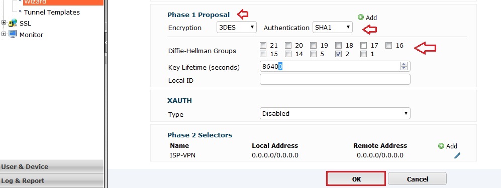
Task: Check Diffie-Hellman group 5
Action: coord(314,54)
